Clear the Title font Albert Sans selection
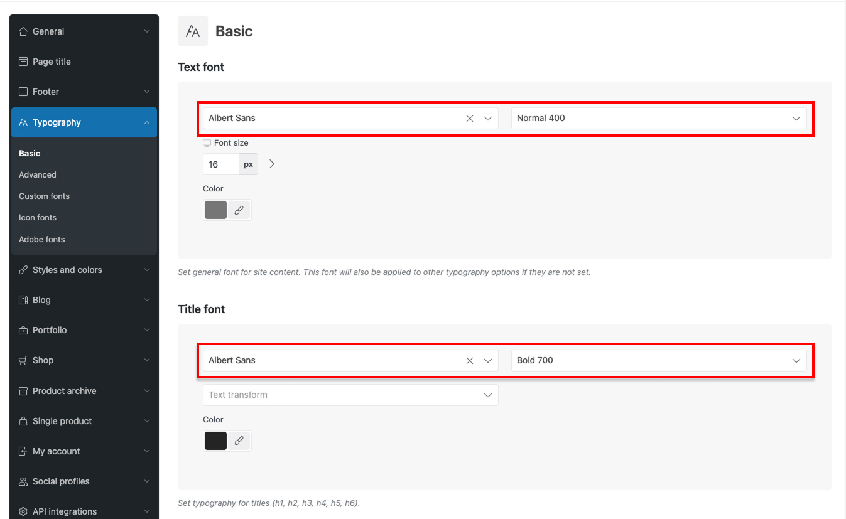The height and width of the screenshot is (519, 846). (469, 361)
